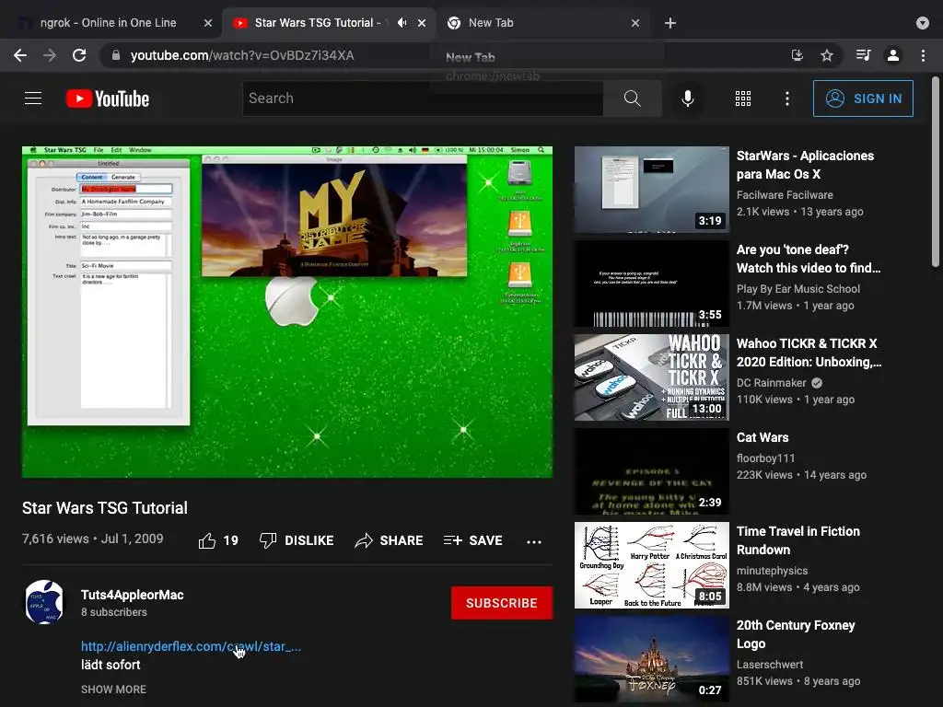Mute the Star Wars TSG Tutorial tab audio
The width and height of the screenshot is (943, 707).
click(402, 23)
